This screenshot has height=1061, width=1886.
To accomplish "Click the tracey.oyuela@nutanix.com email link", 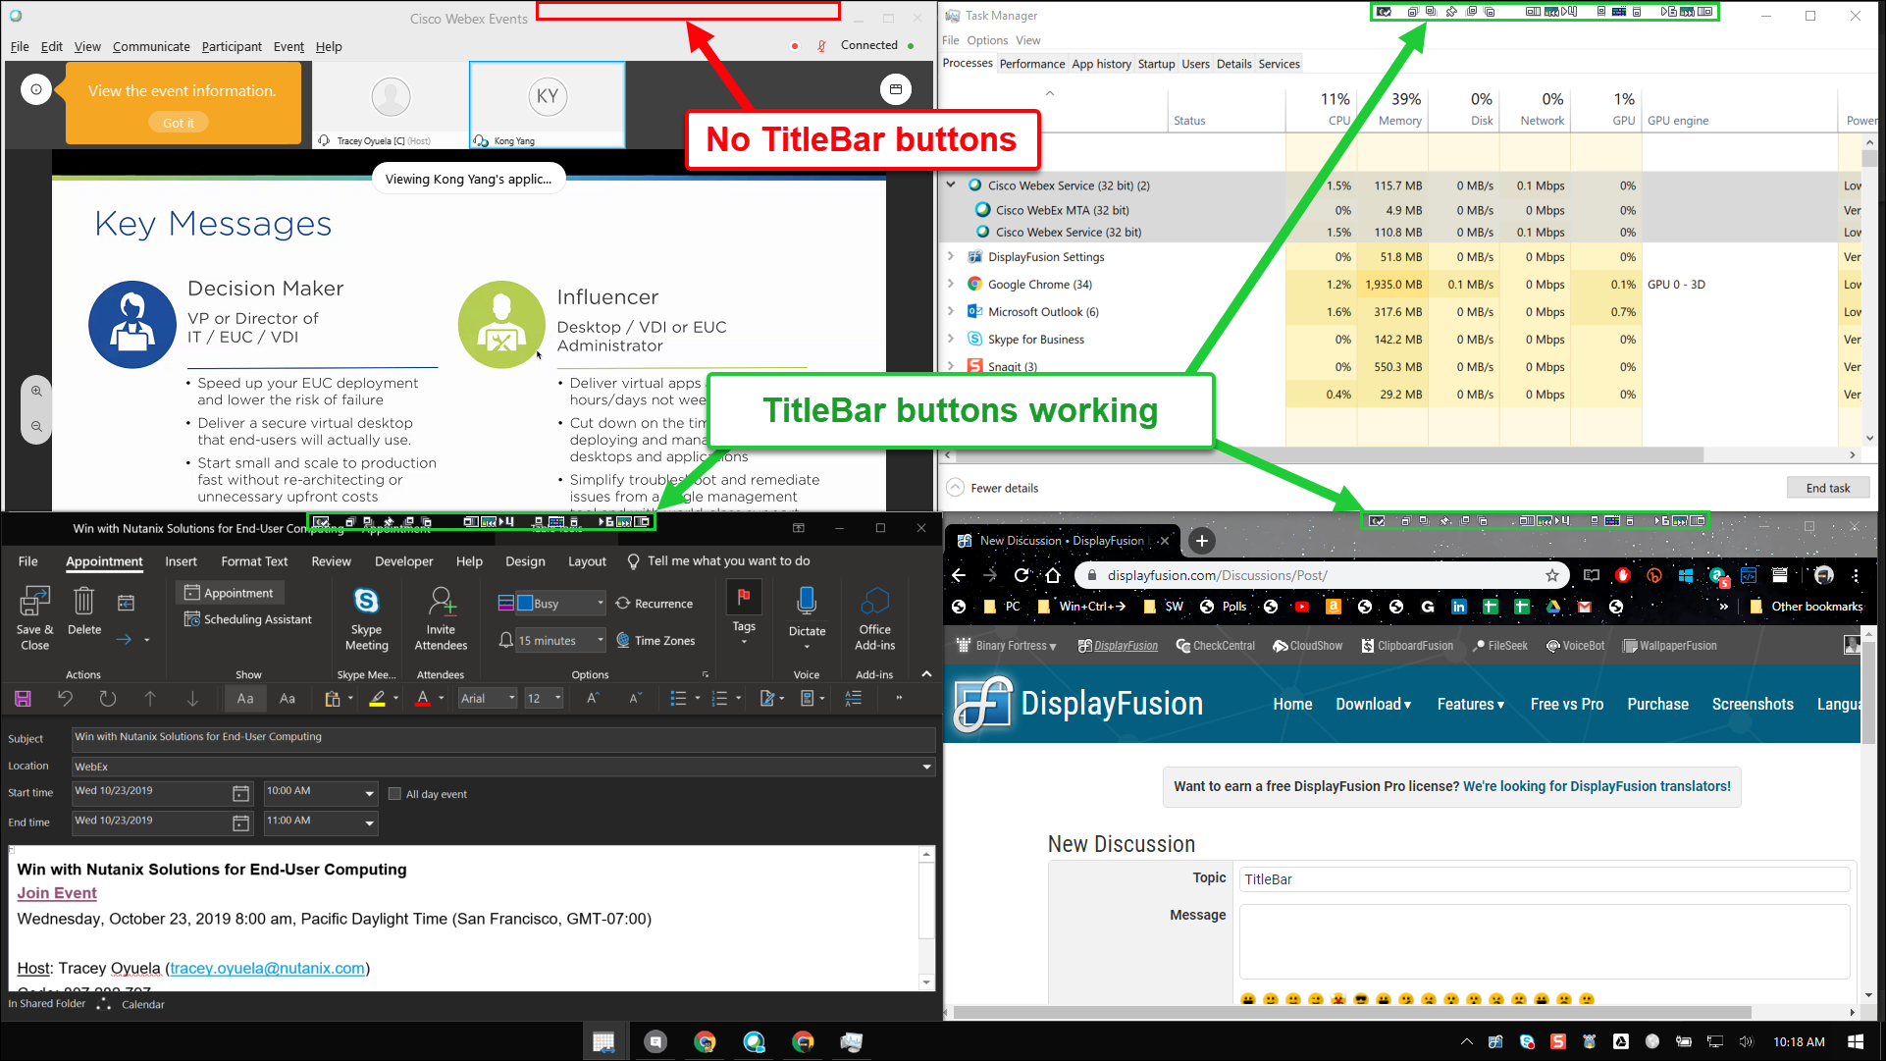I will 268,969.
